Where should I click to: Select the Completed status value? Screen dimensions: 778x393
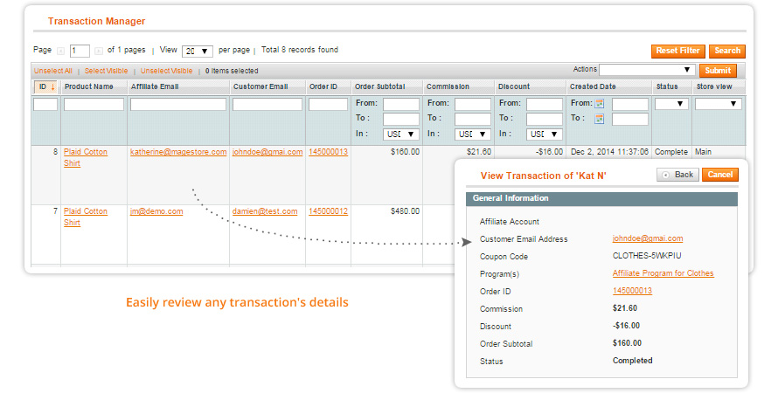(x=633, y=361)
